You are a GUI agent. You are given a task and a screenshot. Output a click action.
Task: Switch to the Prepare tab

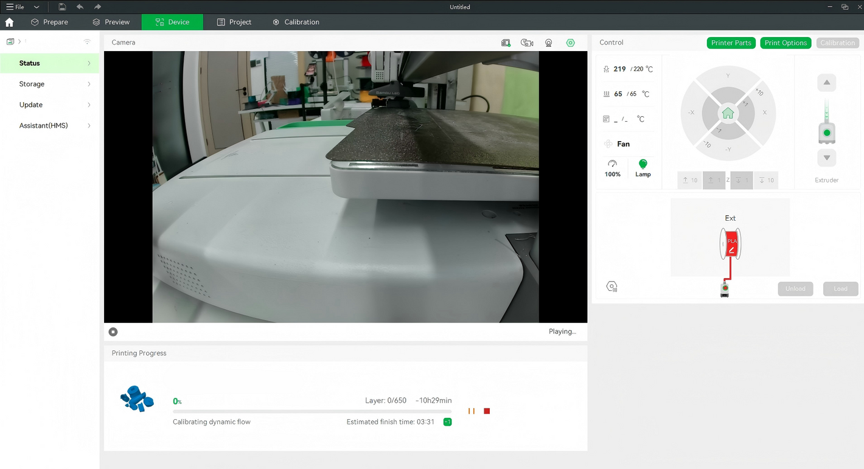coord(49,22)
